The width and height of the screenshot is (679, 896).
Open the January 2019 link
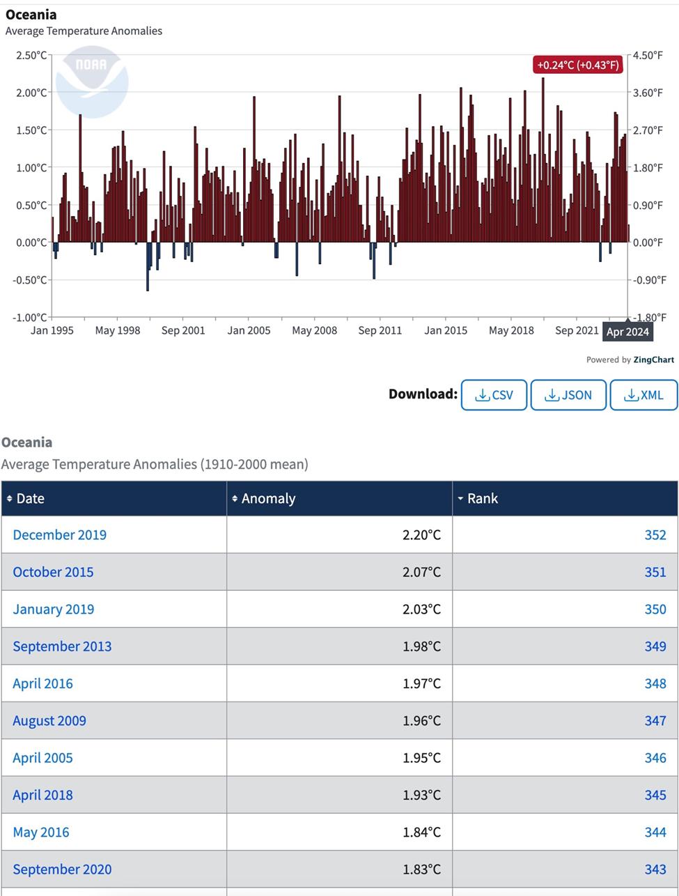(54, 609)
